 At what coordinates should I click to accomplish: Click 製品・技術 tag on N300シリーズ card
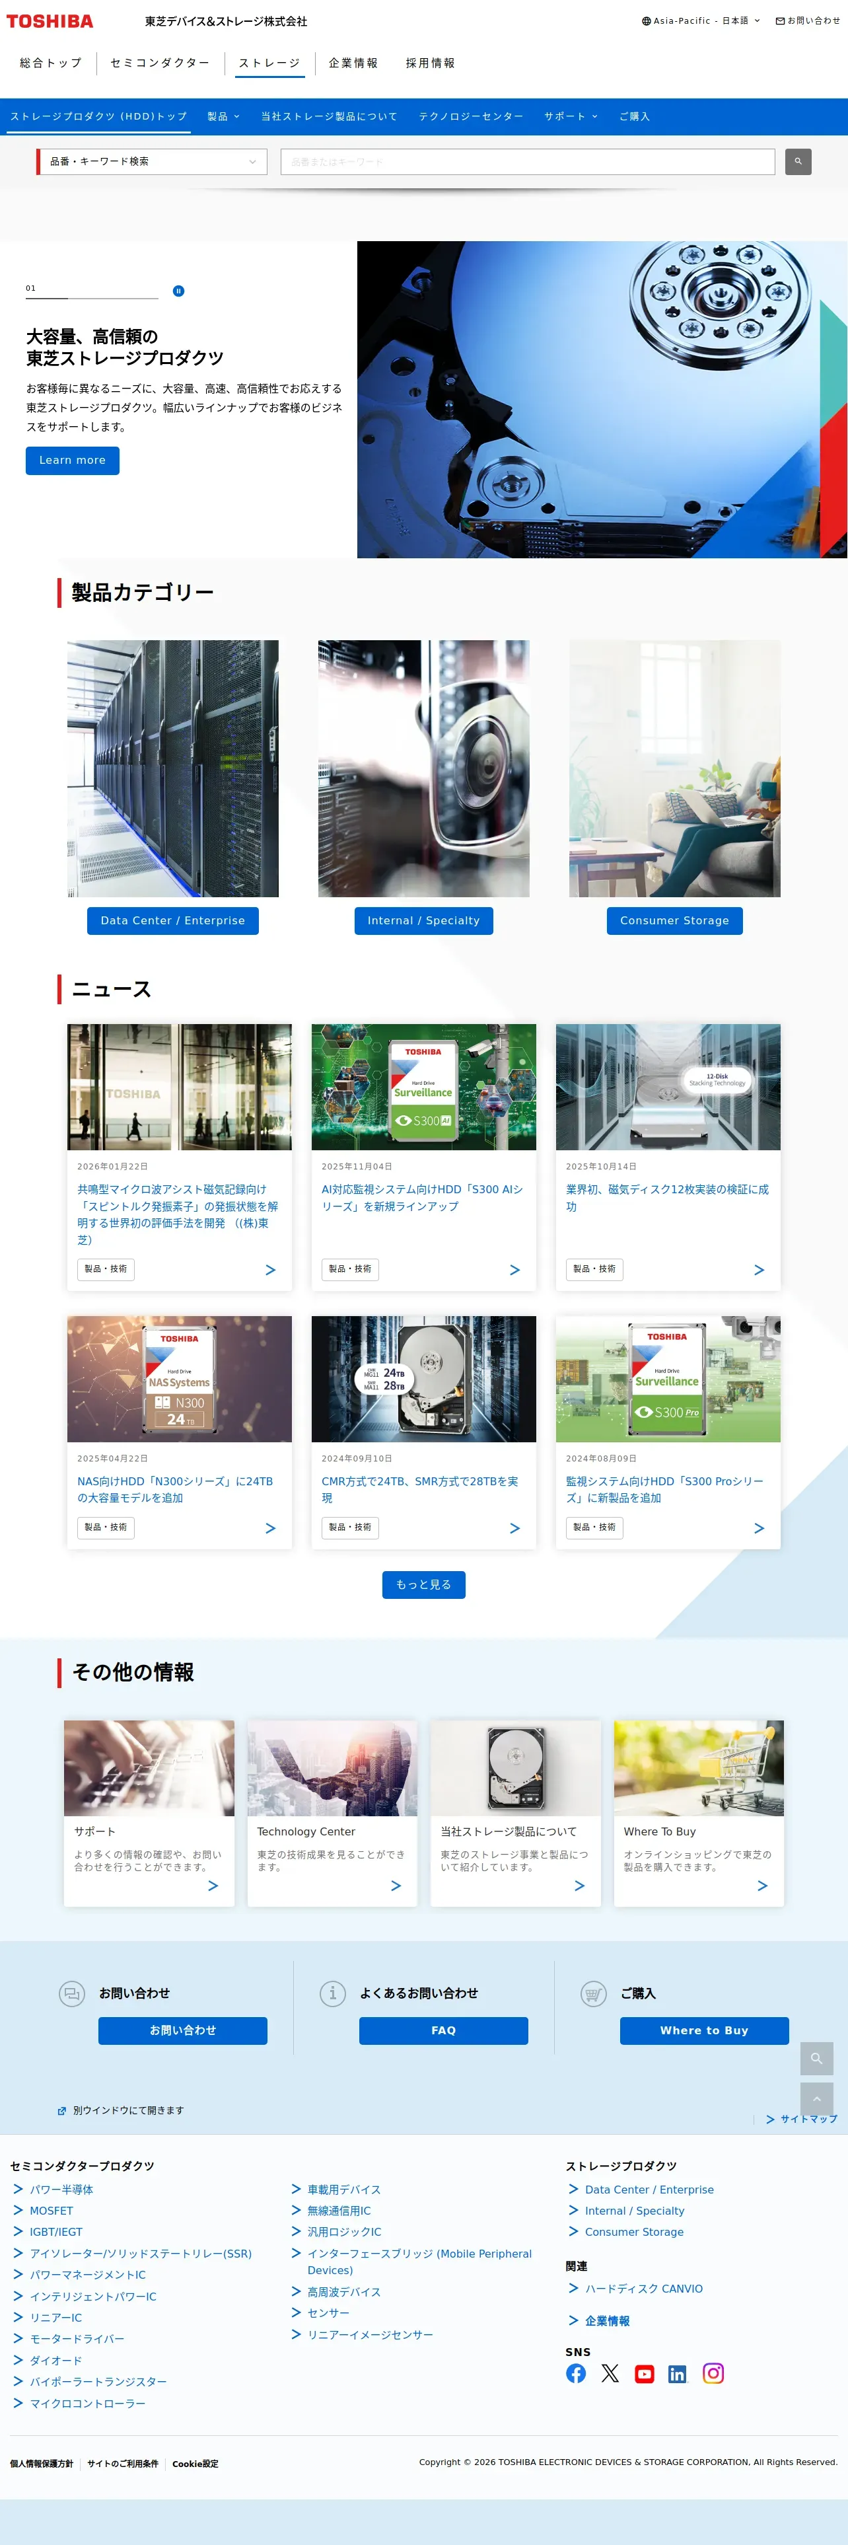[x=106, y=1528]
